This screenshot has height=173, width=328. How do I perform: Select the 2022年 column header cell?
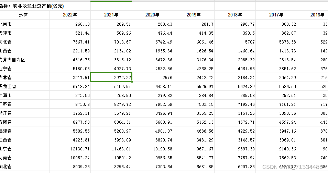[70, 15]
